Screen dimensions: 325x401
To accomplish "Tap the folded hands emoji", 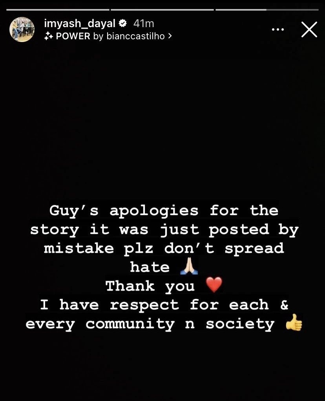I will (189, 266).
